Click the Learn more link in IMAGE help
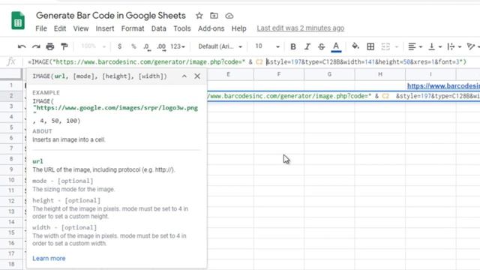This screenshot has width=480, height=270. coord(49,258)
